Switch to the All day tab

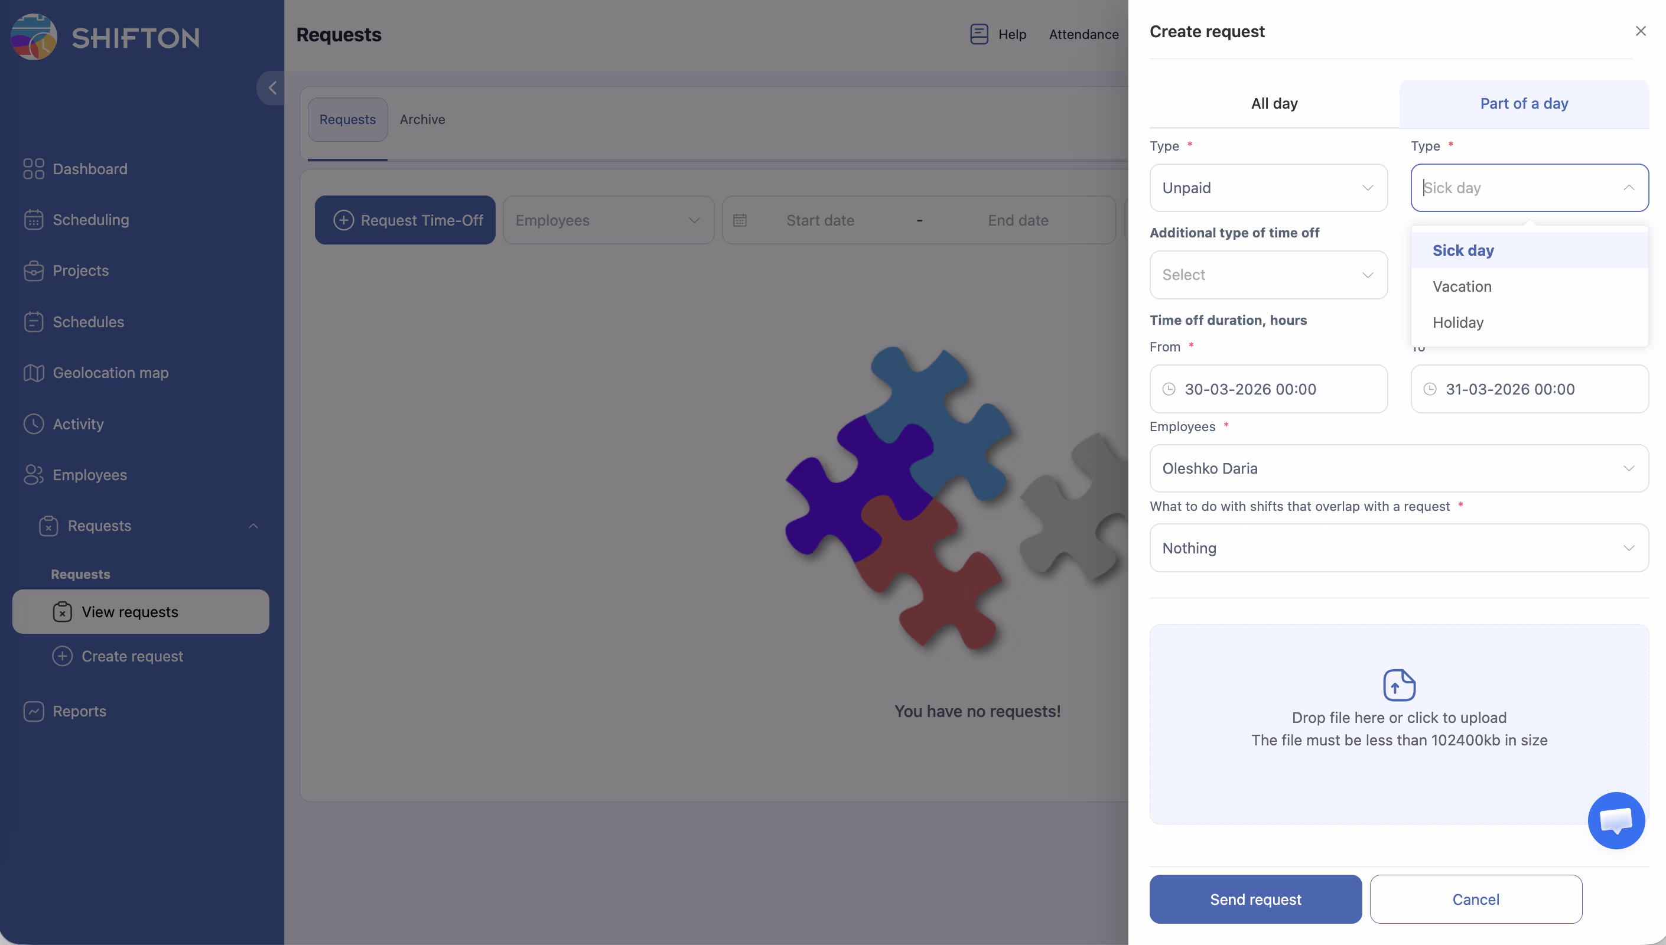[x=1273, y=104]
